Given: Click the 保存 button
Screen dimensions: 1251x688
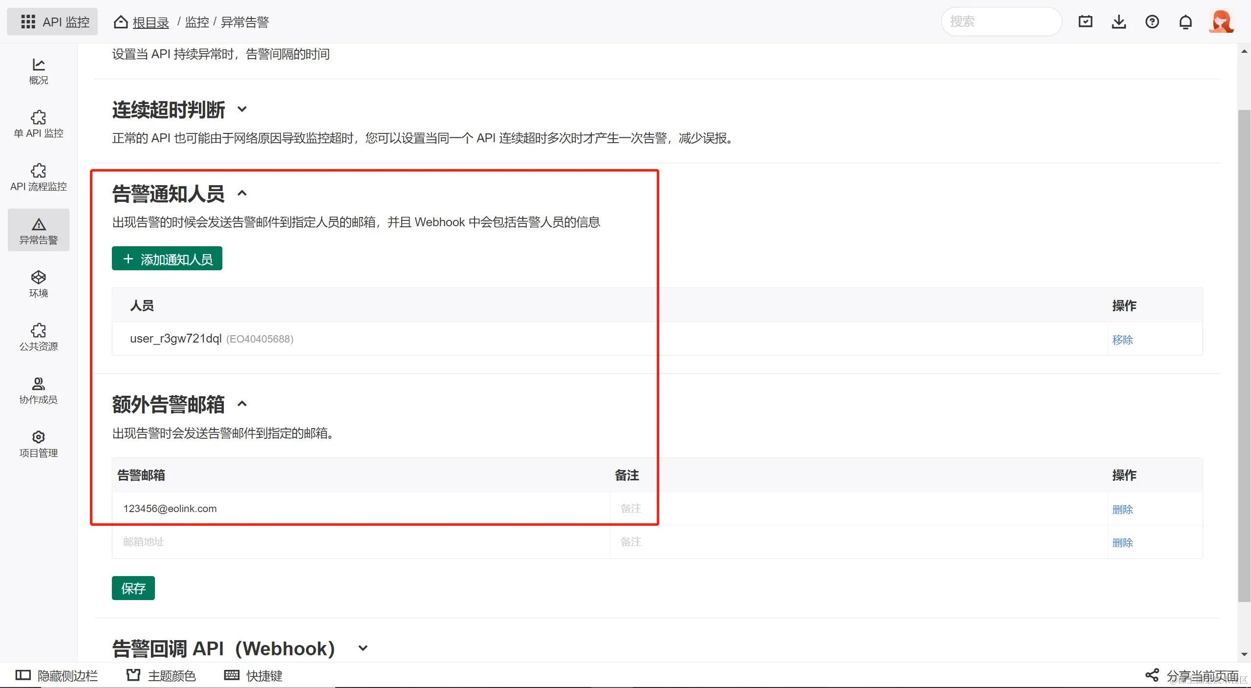Looking at the screenshot, I should click(x=133, y=588).
